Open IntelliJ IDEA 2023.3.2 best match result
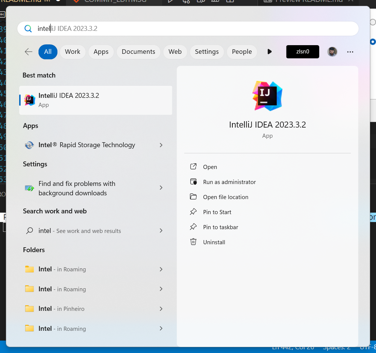Image resolution: width=376 pixels, height=353 pixels. pos(96,100)
